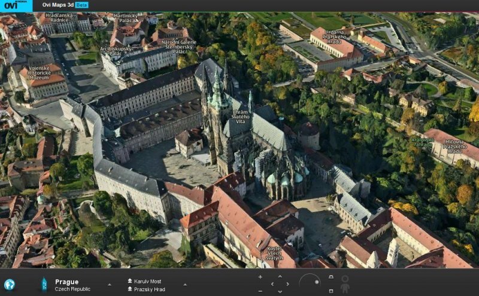The width and height of the screenshot is (479, 296).
Task: Click the globe icon in bottom bar
Action: pos(10,284)
